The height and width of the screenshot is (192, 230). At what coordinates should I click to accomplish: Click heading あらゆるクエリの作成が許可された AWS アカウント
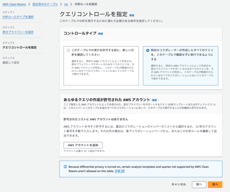click(x=107, y=100)
